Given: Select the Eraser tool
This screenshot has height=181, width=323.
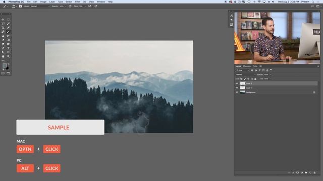Looking at the screenshot, I should click(x=3, y=40).
